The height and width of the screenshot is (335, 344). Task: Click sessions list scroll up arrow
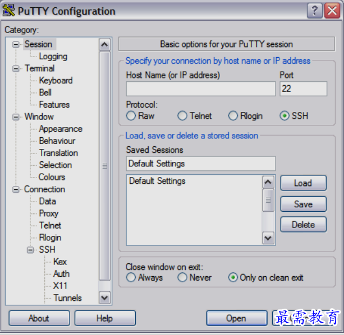268,182
